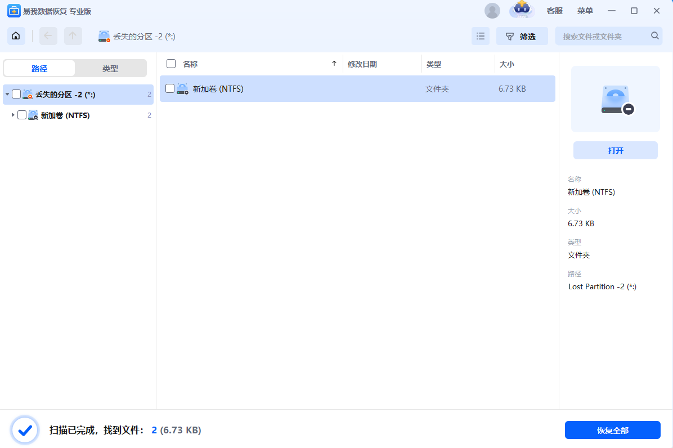Go to the home screen icon

tap(16, 36)
